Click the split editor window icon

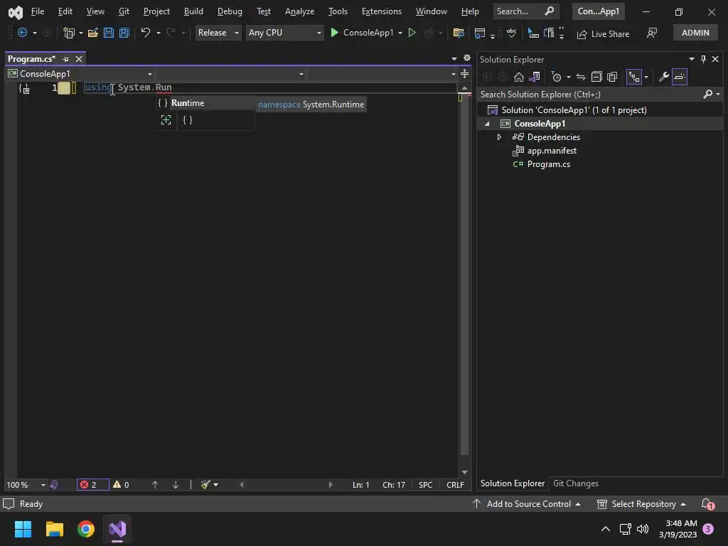[x=464, y=74]
